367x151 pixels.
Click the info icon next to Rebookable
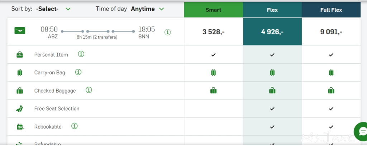coord(75,126)
